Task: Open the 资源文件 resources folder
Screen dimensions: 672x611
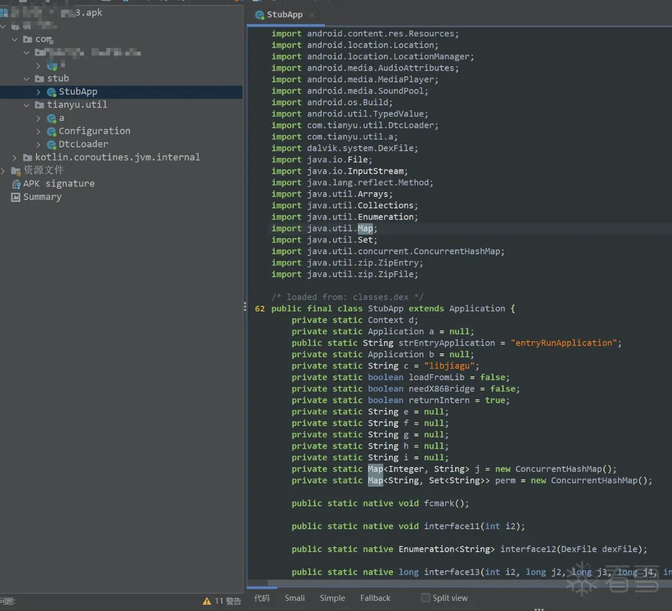Action: click(44, 170)
